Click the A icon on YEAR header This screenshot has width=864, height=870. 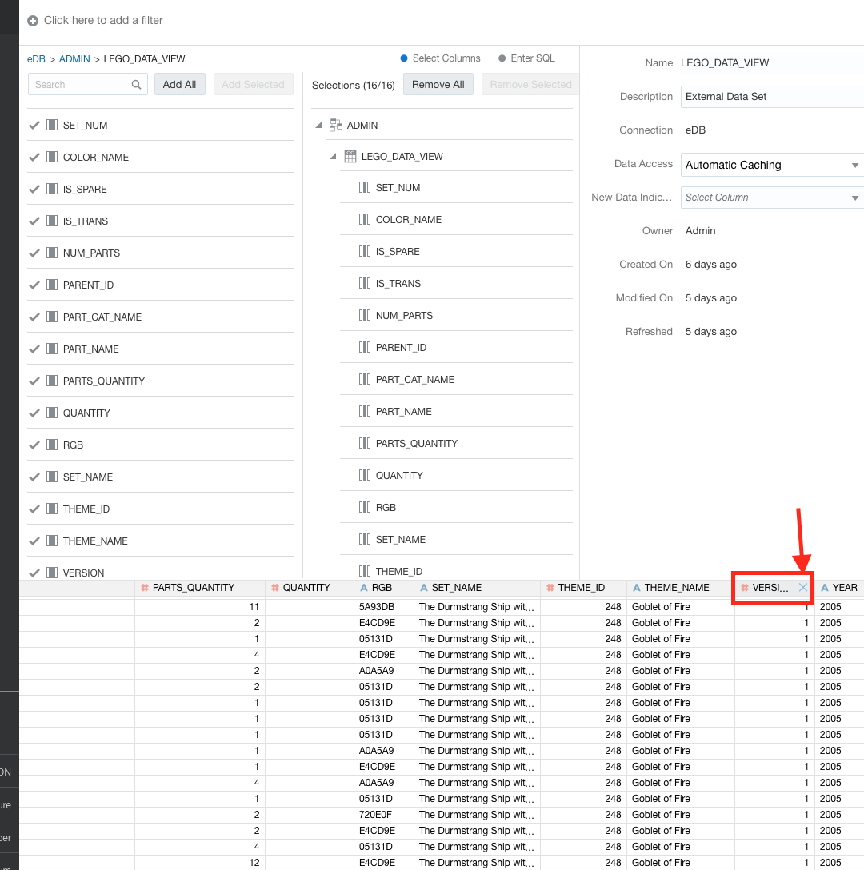825,588
